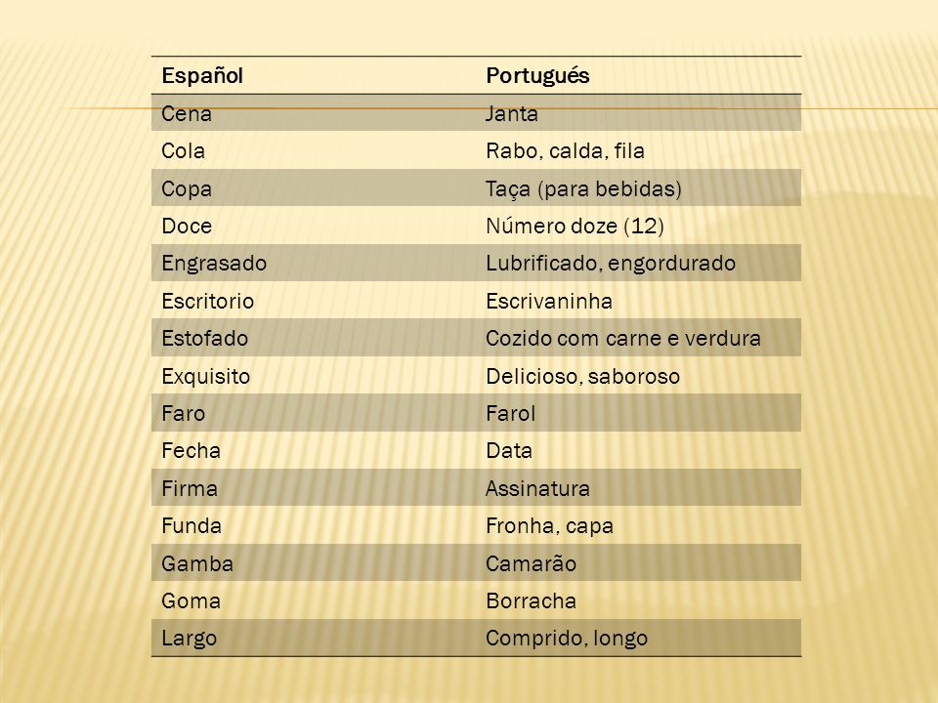The image size is (938, 703).
Task: Click the word Cola
Action: coord(183,150)
